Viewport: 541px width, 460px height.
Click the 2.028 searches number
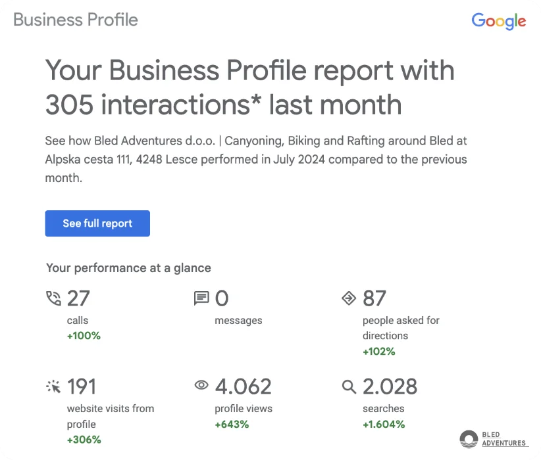click(x=390, y=386)
